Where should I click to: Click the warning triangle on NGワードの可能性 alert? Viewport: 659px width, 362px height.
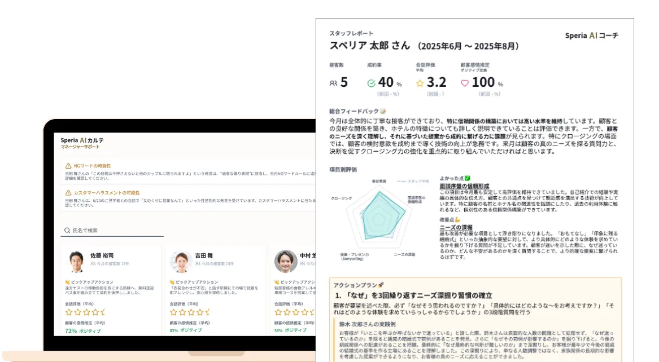[x=68, y=165]
